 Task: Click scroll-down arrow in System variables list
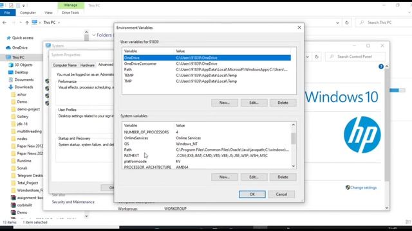pyautogui.click(x=294, y=166)
